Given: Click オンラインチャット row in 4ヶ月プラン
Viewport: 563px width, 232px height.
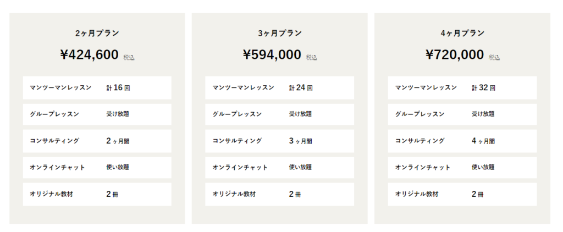Looking at the screenshot, I should [462, 167].
